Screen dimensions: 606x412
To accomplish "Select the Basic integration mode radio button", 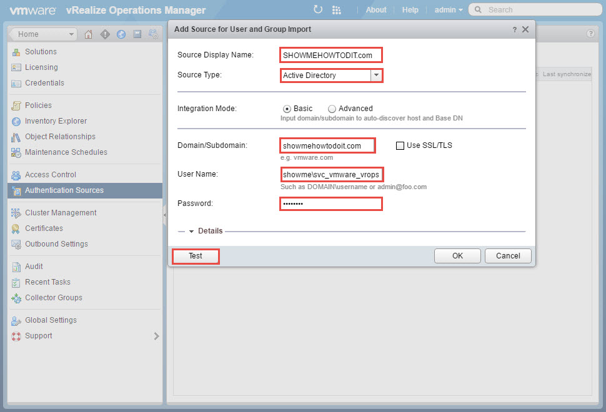I will (287, 109).
